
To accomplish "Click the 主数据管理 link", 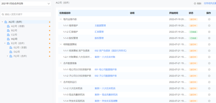I will coord(100,26).
